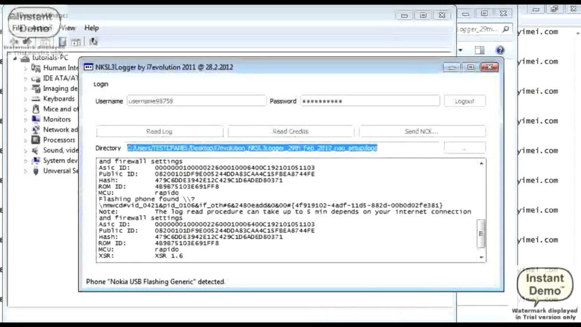
Task: Select the Mice devices icon
Action: pos(36,108)
